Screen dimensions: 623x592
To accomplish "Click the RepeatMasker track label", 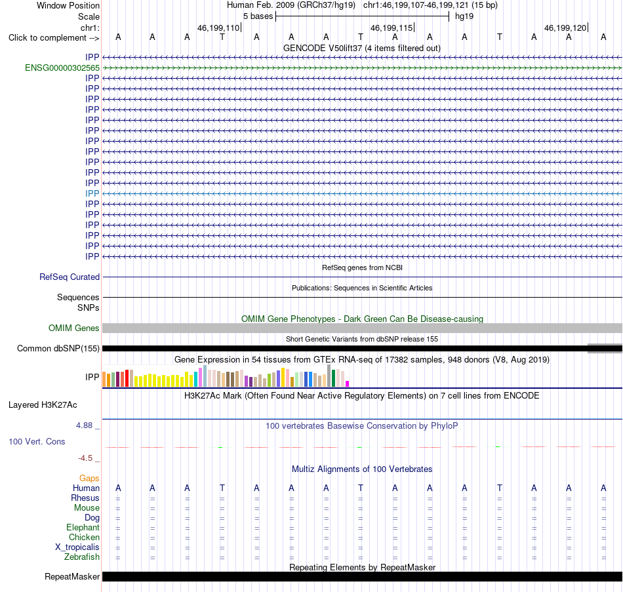I will [x=72, y=576].
